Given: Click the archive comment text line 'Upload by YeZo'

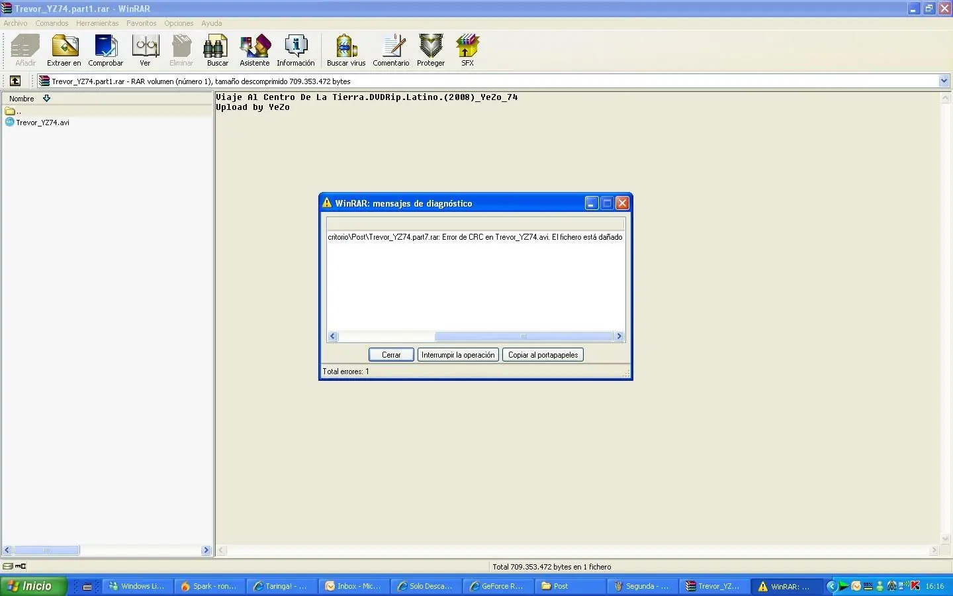Looking at the screenshot, I should click(253, 107).
